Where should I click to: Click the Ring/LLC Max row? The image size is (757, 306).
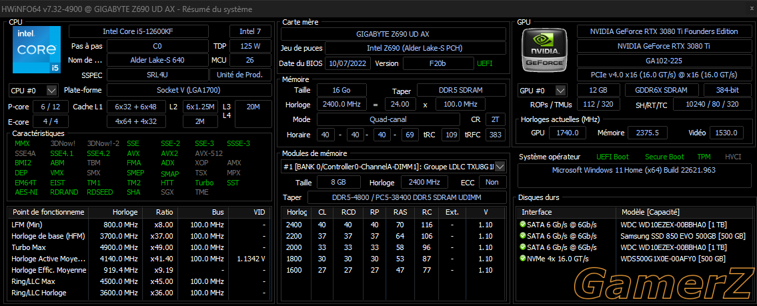coord(139,281)
